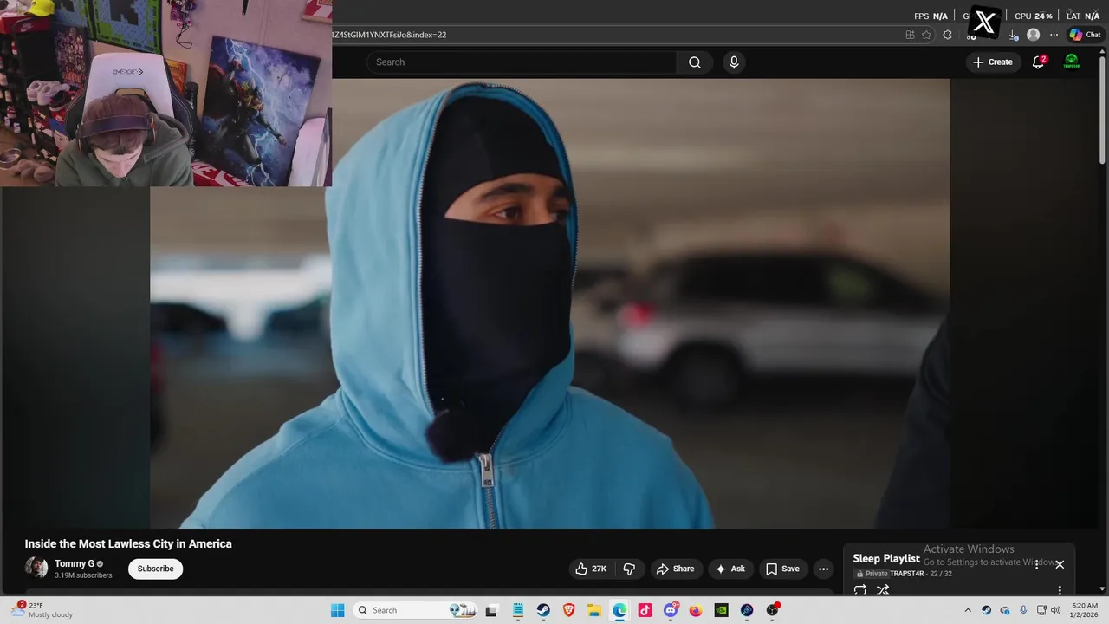Open the Windows Start menu
Image resolution: width=1109 pixels, height=624 pixels.
point(338,610)
